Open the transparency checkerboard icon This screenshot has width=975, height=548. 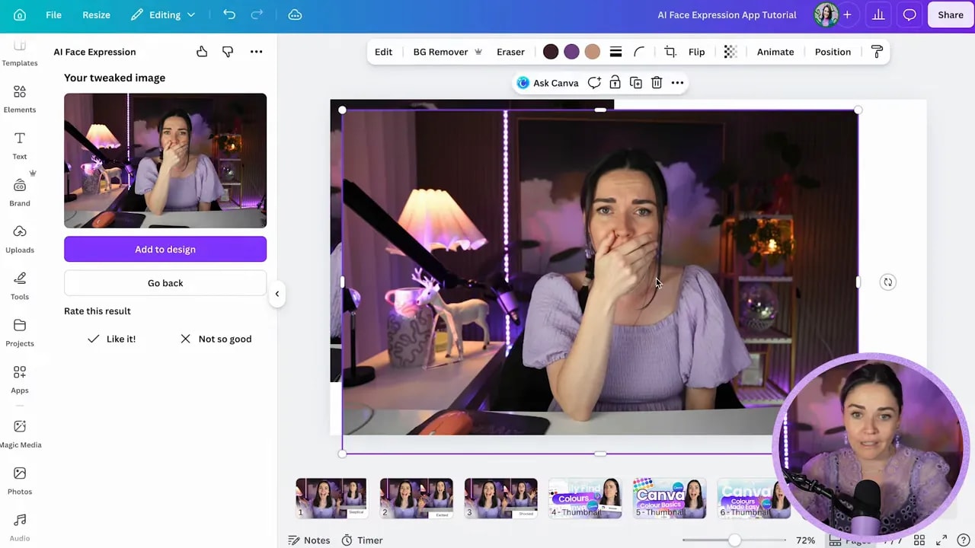[x=730, y=52]
